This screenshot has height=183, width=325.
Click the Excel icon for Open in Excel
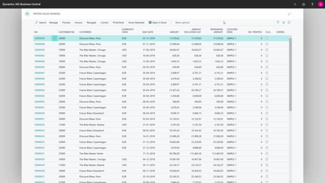(x=150, y=22)
